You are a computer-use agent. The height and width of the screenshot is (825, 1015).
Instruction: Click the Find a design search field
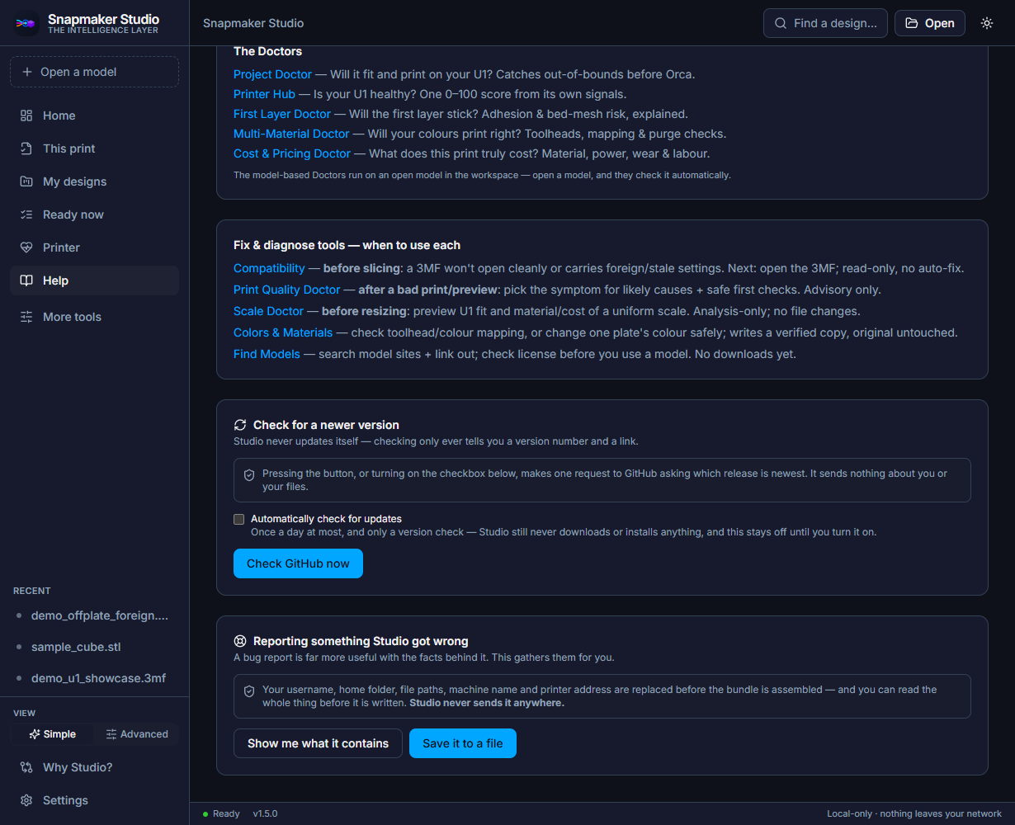825,23
